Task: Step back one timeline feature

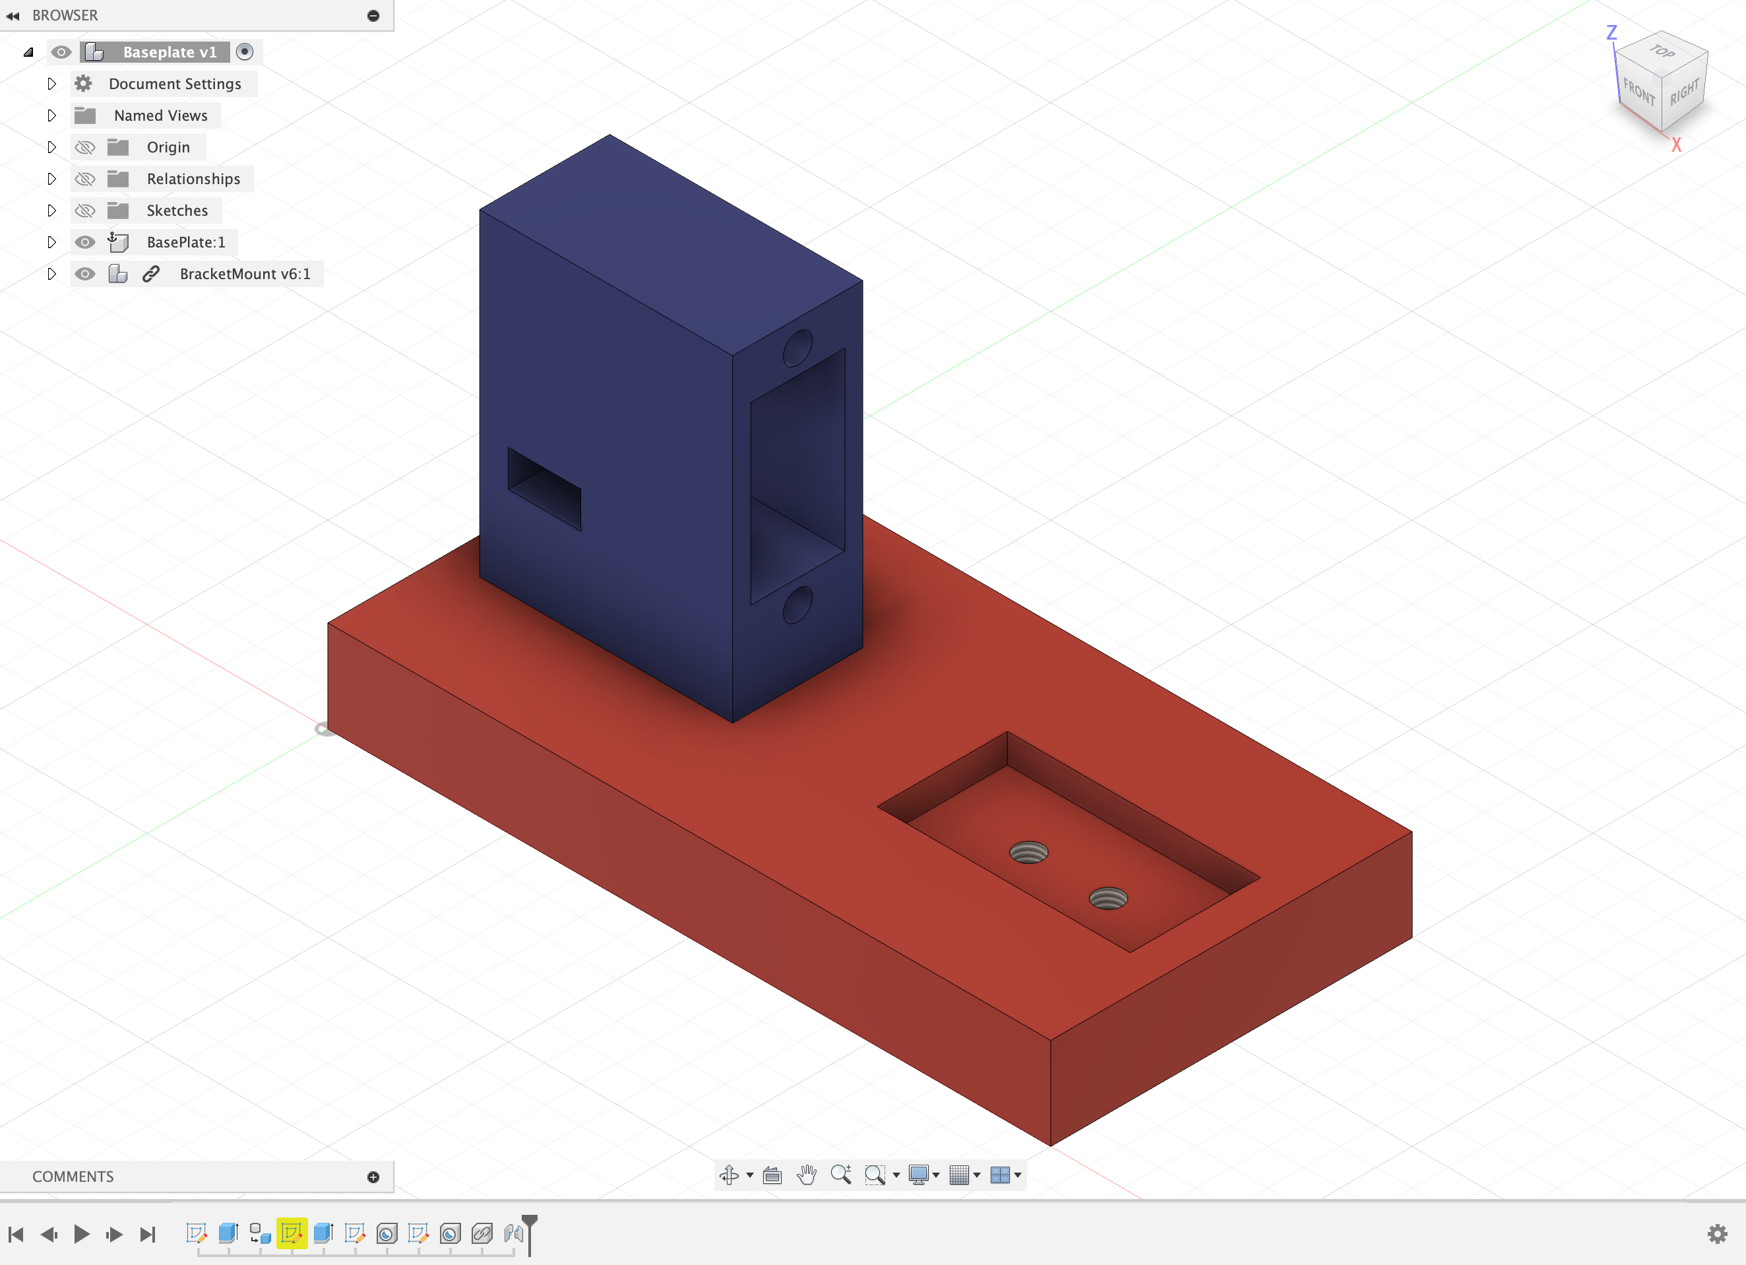Action: tap(49, 1234)
